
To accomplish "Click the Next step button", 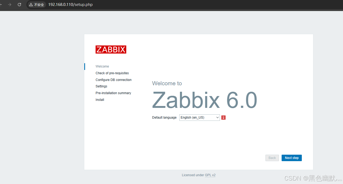I will 292,158.
